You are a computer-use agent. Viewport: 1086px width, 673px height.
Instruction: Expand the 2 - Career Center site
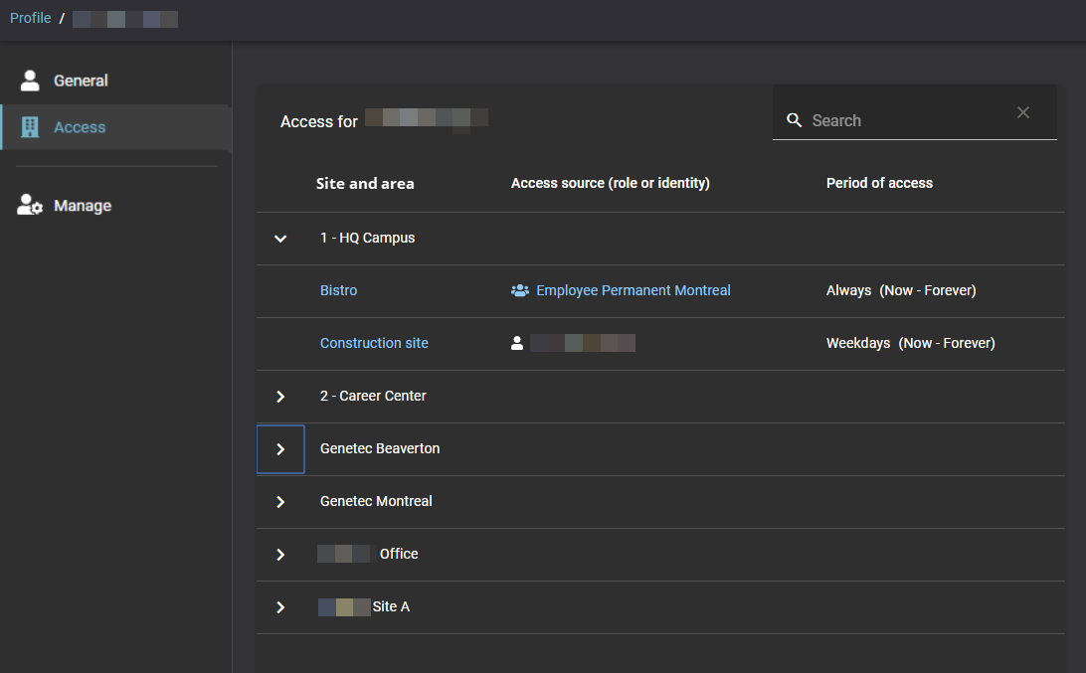pos(280,396)
